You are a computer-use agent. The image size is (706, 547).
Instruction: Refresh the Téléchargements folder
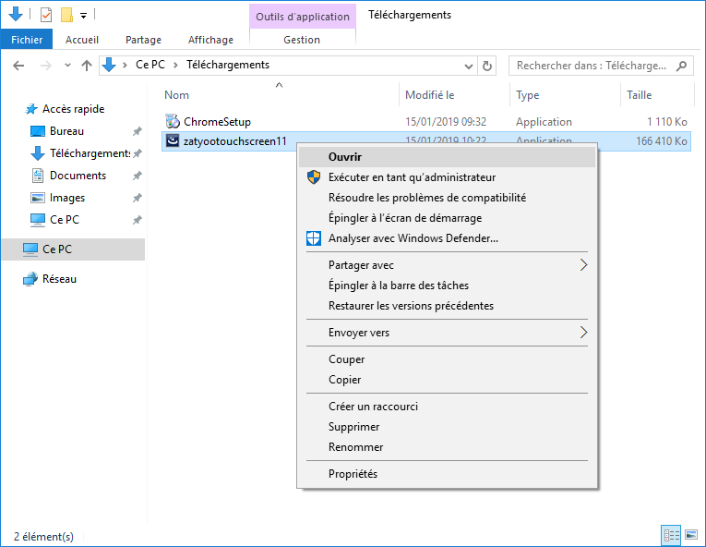[486, 67]
